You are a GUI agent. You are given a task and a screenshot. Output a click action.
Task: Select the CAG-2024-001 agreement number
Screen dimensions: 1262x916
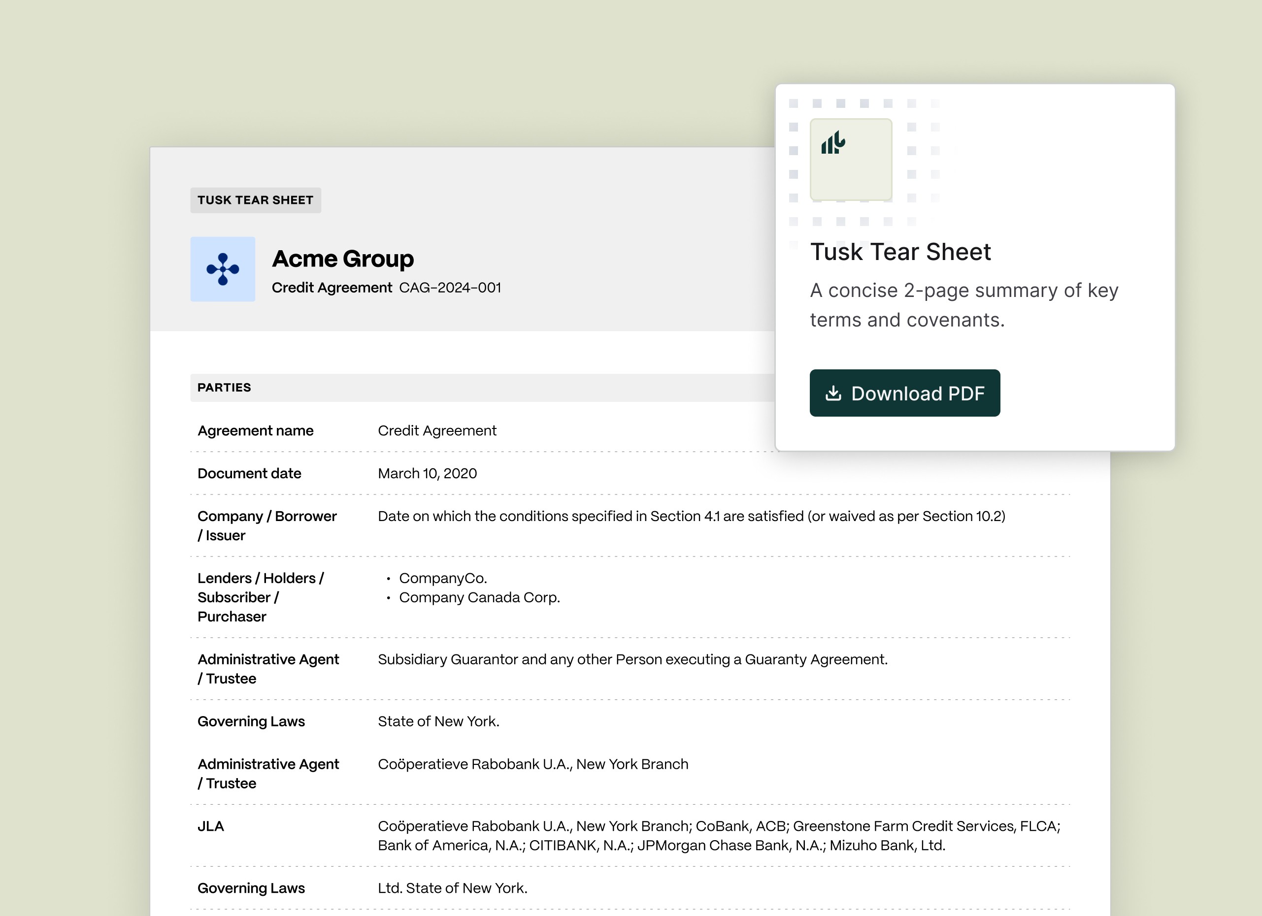[x=450, y=288]
